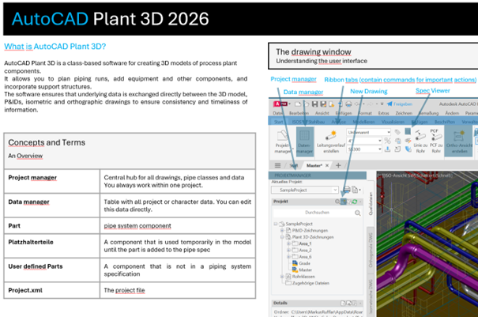This screenshot has width=478, height=317.
Task: Click the search icon beside Durchsuchen field
Action: [x=358, y=213]
